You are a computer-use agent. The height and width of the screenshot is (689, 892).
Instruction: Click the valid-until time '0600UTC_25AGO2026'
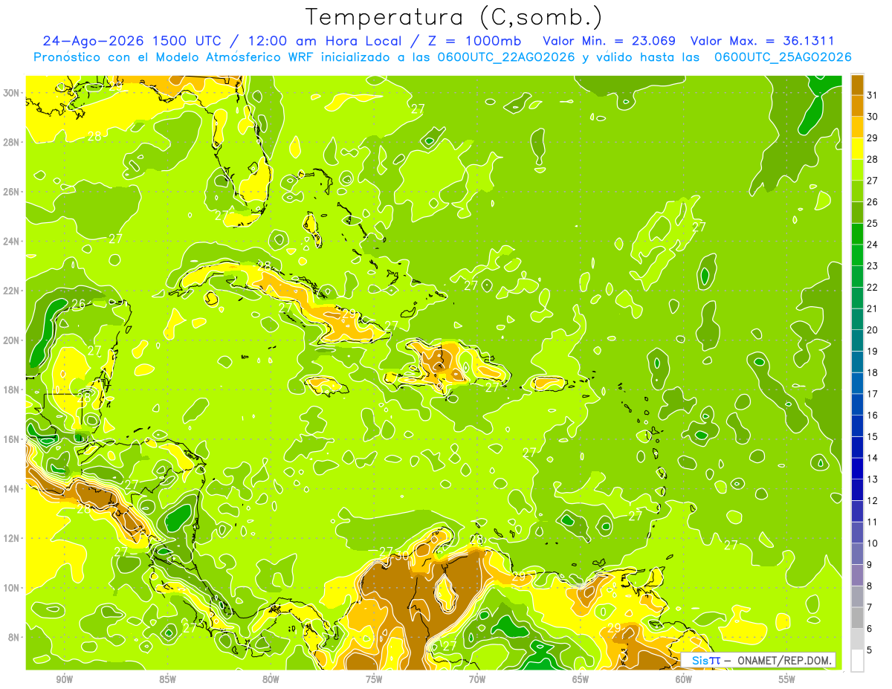click(x=783, y=57)
